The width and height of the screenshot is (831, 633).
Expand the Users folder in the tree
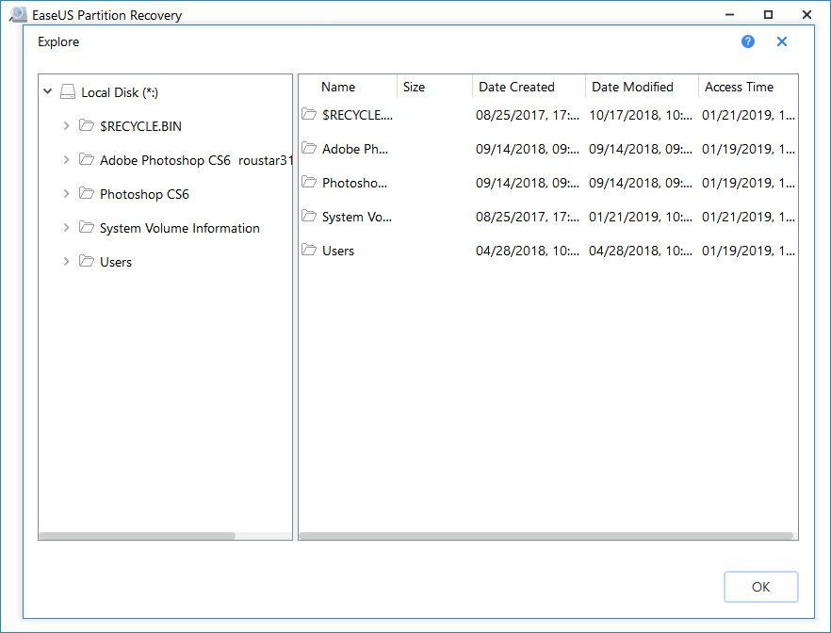tap(65, 261)
